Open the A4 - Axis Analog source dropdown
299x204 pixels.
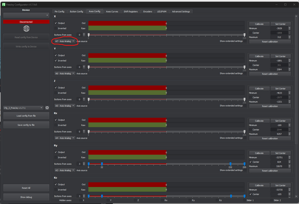point(64,138)
